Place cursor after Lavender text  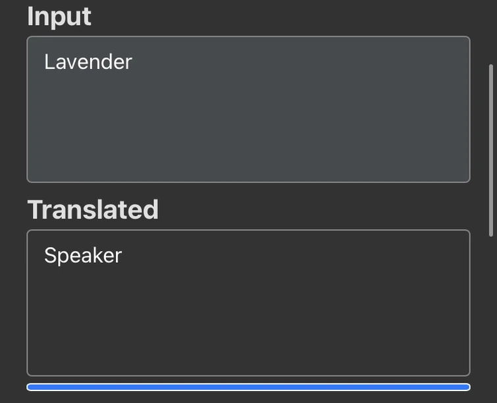click(134, 62)
